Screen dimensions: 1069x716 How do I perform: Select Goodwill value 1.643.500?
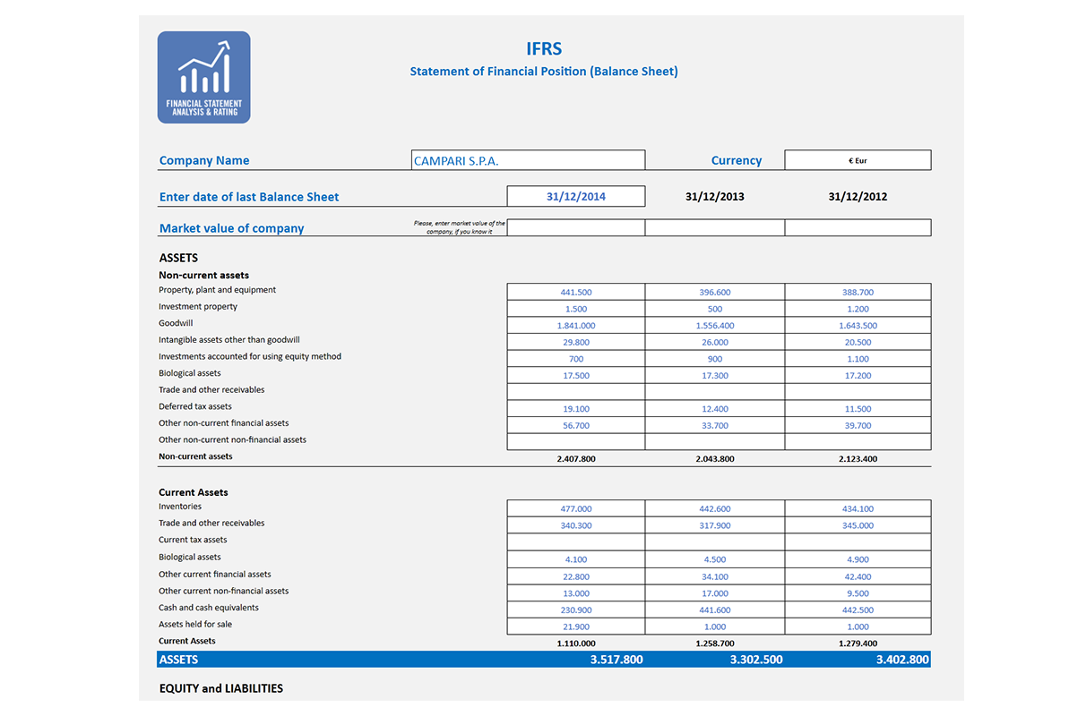858,326
